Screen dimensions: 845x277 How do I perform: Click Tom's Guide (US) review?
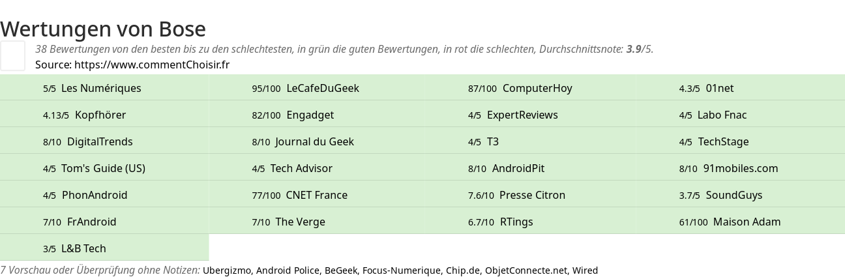[104, 168]
